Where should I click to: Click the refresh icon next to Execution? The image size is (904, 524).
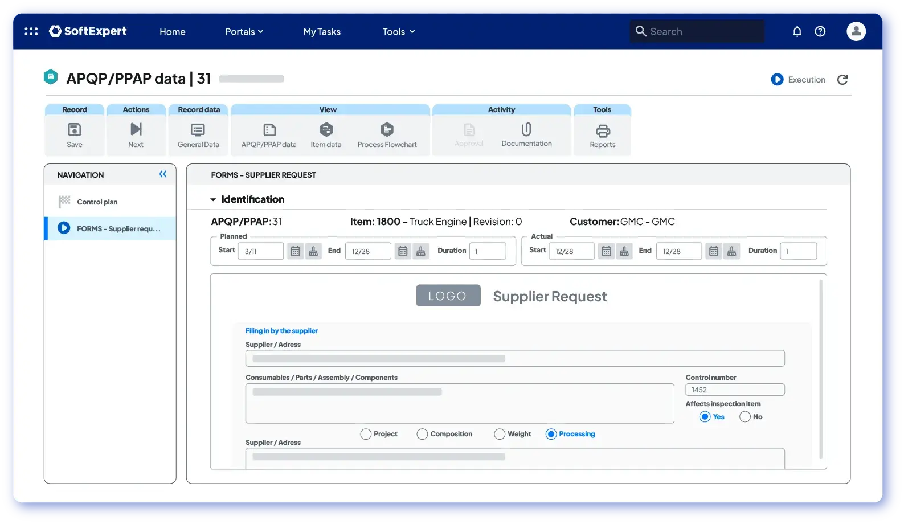pyautogui.click(x=842, y=80)
